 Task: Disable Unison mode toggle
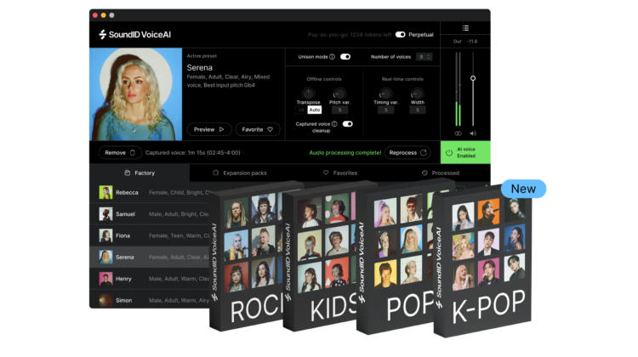coord(345,57)
